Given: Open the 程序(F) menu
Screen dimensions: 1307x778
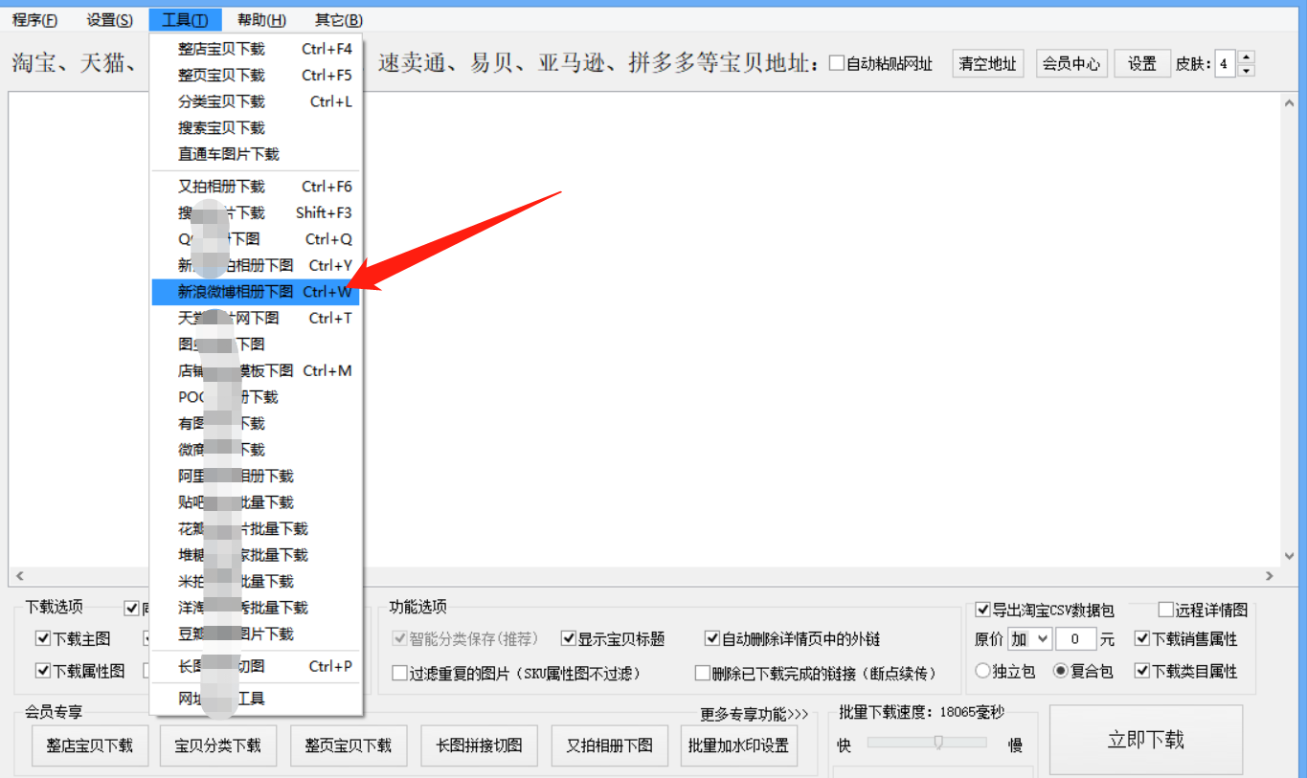Looking at the screenshot, I should pos(33,19).
